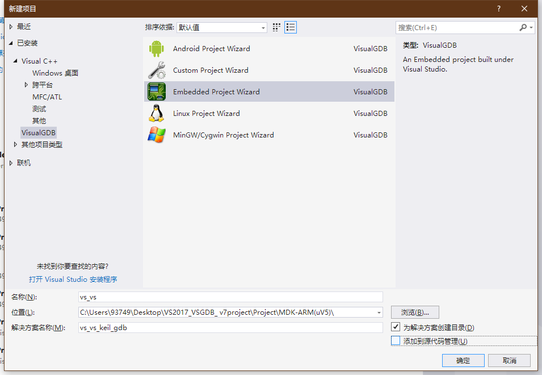Close the New Project dialog
The image size is (542, 375).
(524, 9)
